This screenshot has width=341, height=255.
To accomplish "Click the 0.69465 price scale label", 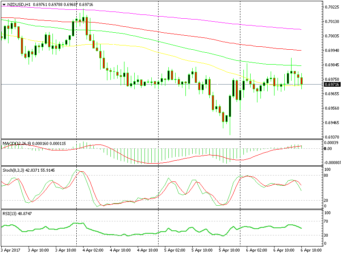I will pos(332,123).
